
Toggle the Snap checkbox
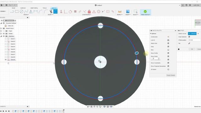coord(168,46)
